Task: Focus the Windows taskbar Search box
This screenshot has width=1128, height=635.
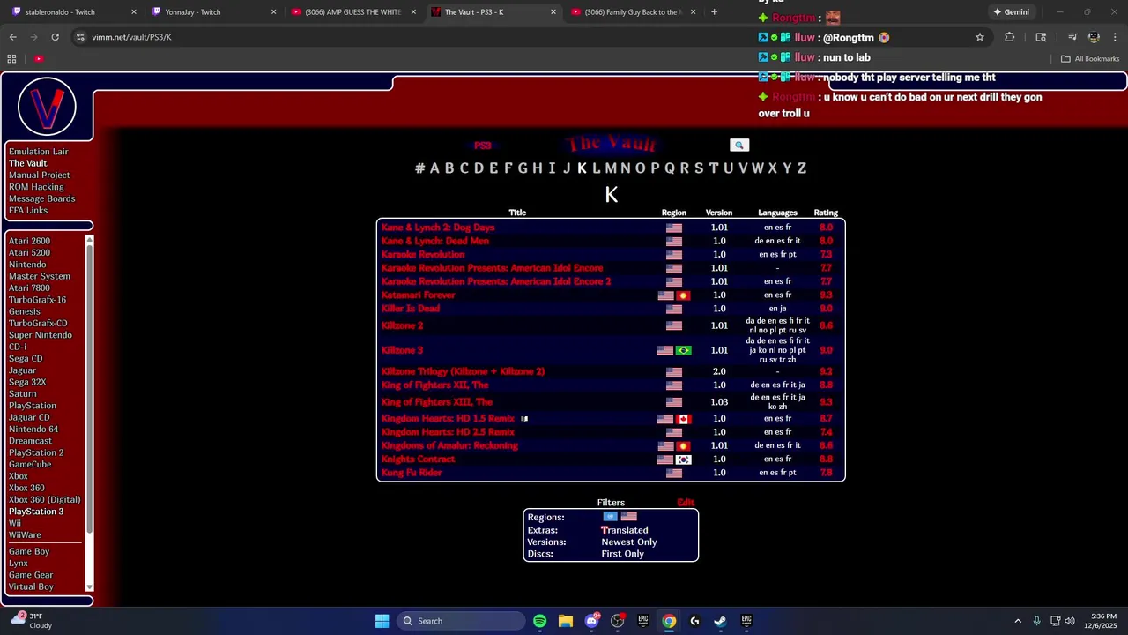Action: [460, 621]
